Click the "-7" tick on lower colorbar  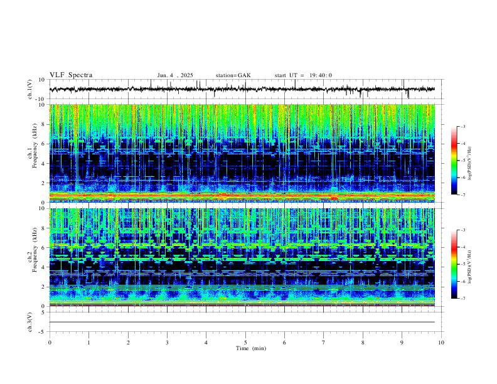[x=462, y=298]
